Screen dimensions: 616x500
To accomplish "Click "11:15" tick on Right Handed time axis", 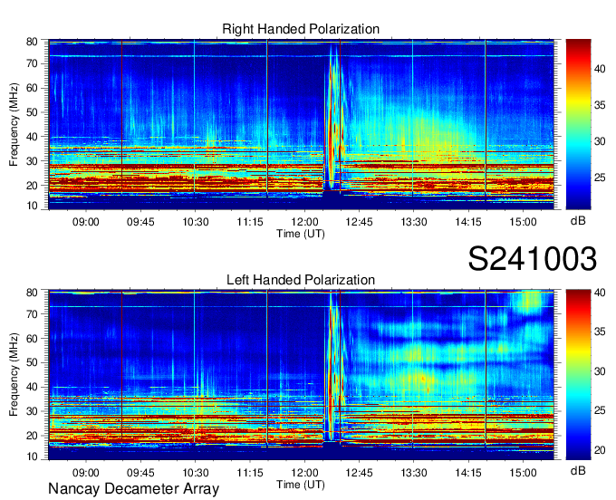I will coord(250,222).
